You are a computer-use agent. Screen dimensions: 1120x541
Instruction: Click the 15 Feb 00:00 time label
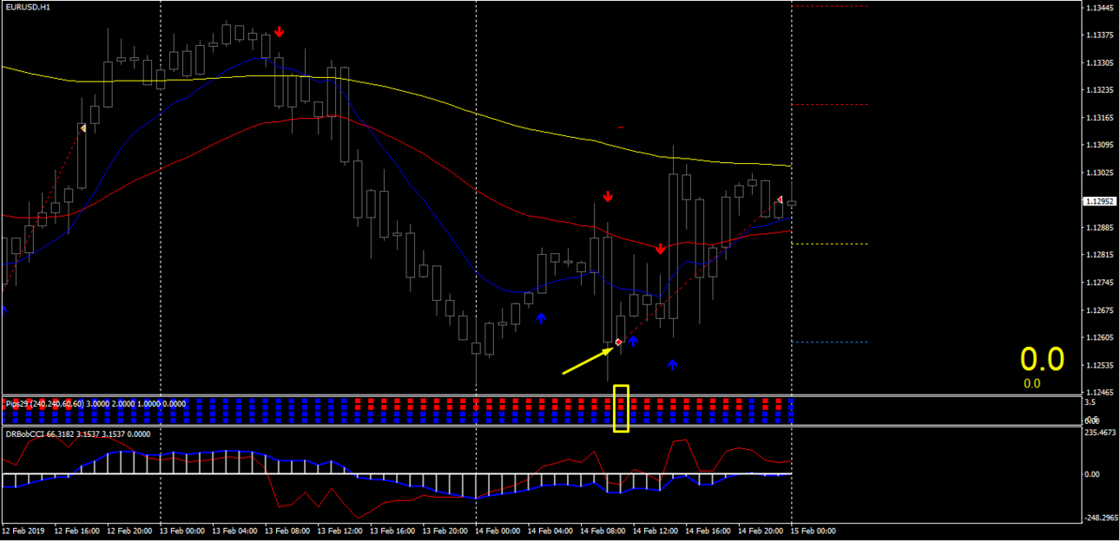coord(813,530)
